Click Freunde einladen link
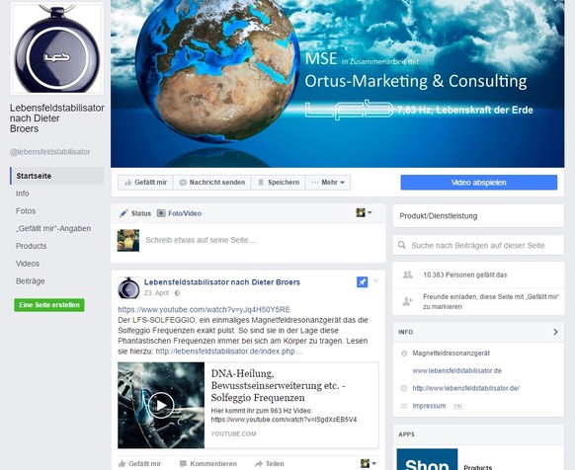The height and width of the screenshot is (470, 575). (491, 301)
